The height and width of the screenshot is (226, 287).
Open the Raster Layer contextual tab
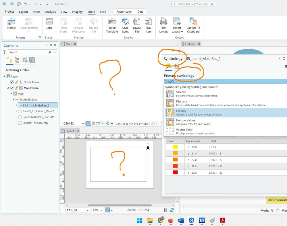tap(124, 12)
